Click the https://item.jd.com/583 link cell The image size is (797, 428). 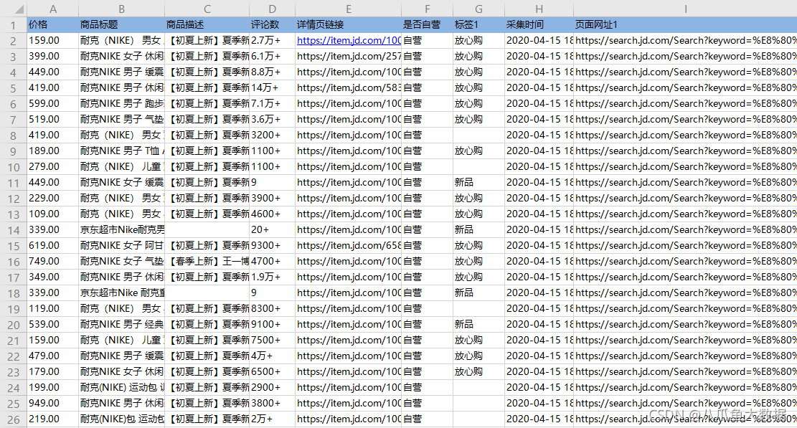(x=349, y=87)
